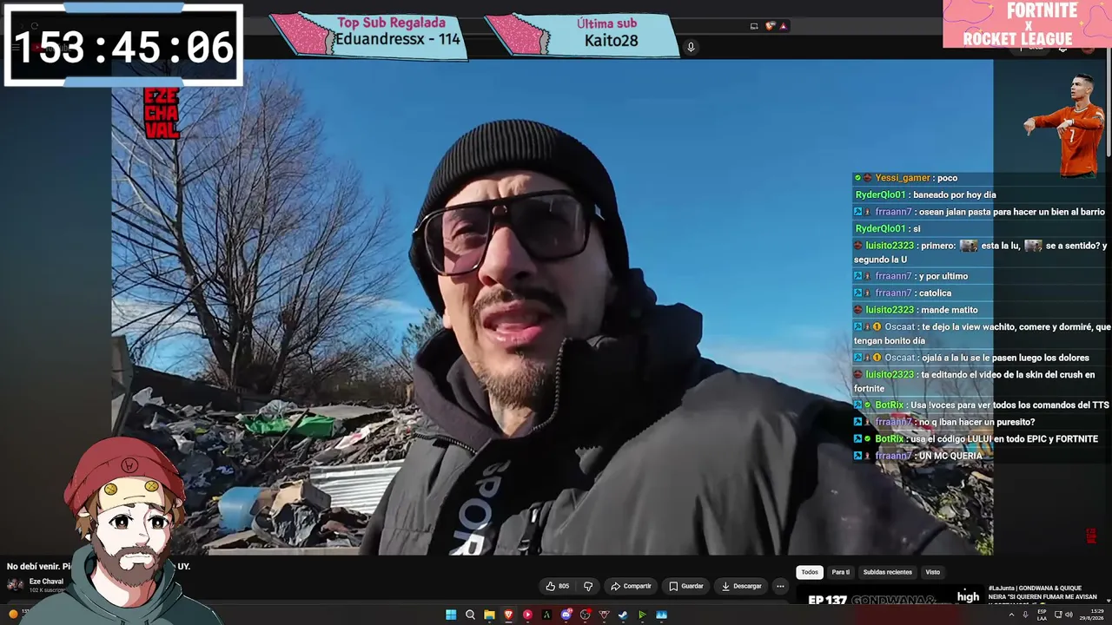Image resolution: width=1112 pixels, height=625 pixels.
Task: Open the Eze Chaval channel avatar
Action: click(x=15, y=584)
